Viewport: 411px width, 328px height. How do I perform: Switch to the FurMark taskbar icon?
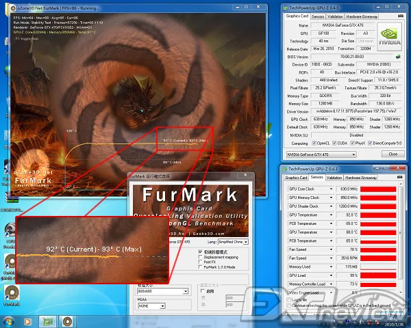point(66,320)
